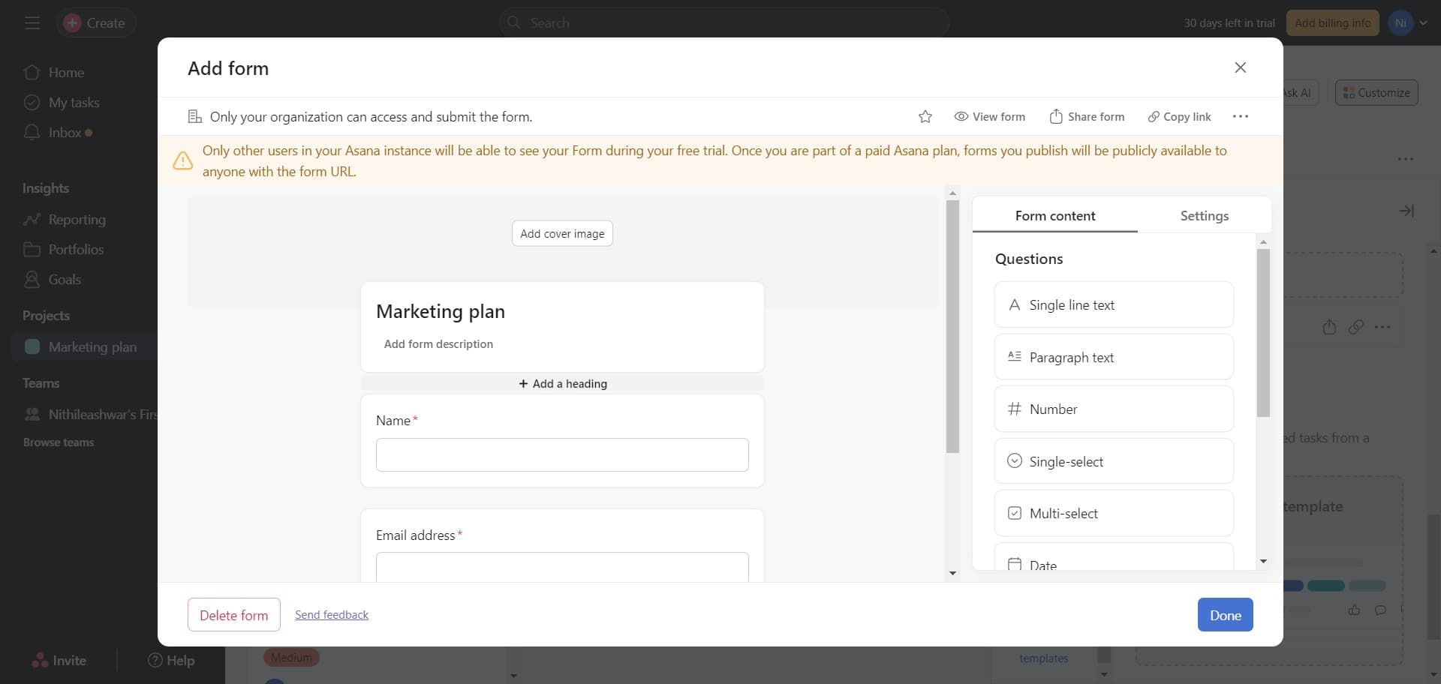The height and width of the screenshot is (684, 1441).
Task: Select the Form content tab
Action: 1054,216
